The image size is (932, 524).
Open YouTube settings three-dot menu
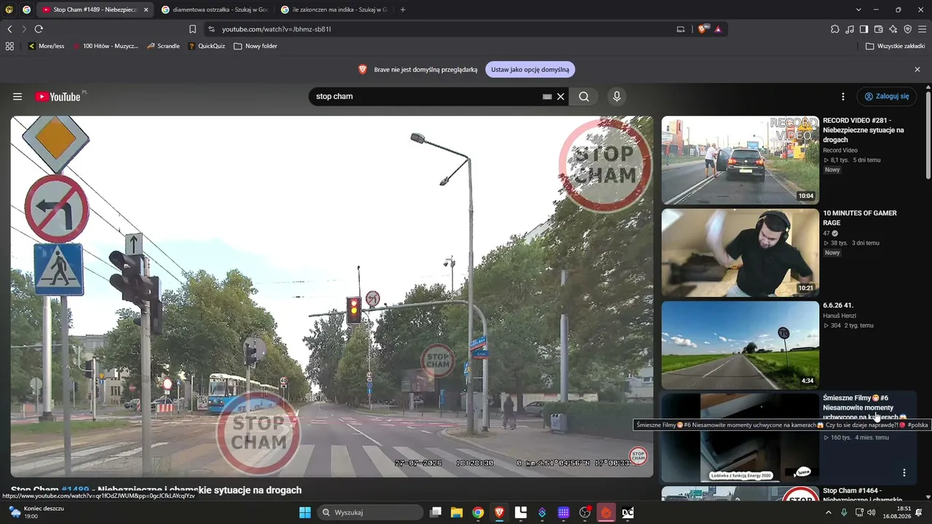click(843, 96)
